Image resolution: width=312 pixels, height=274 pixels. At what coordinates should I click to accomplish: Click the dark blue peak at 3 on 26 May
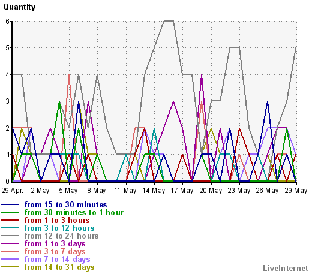pyautogui.click(x=268, y=102)
